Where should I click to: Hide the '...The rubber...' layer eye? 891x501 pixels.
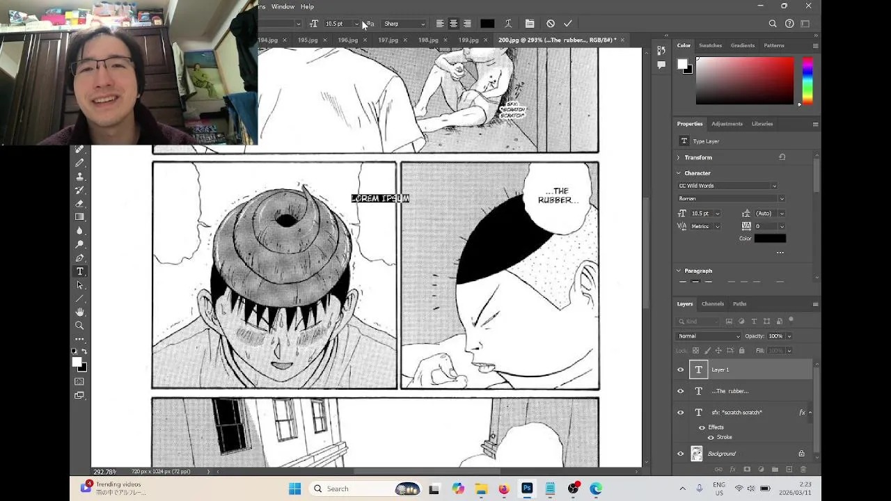(681, 391)
